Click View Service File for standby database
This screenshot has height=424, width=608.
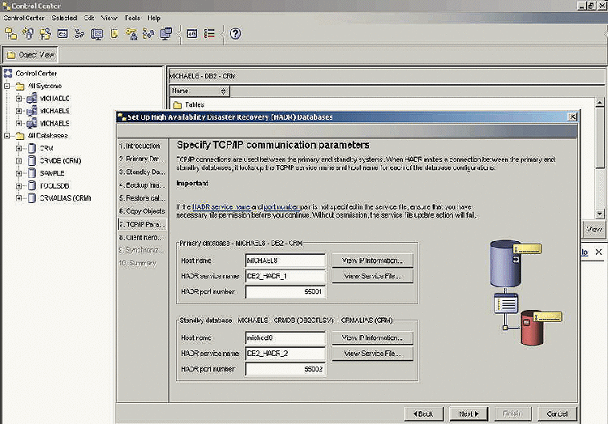pyautogui.click(x=372, y=354)
